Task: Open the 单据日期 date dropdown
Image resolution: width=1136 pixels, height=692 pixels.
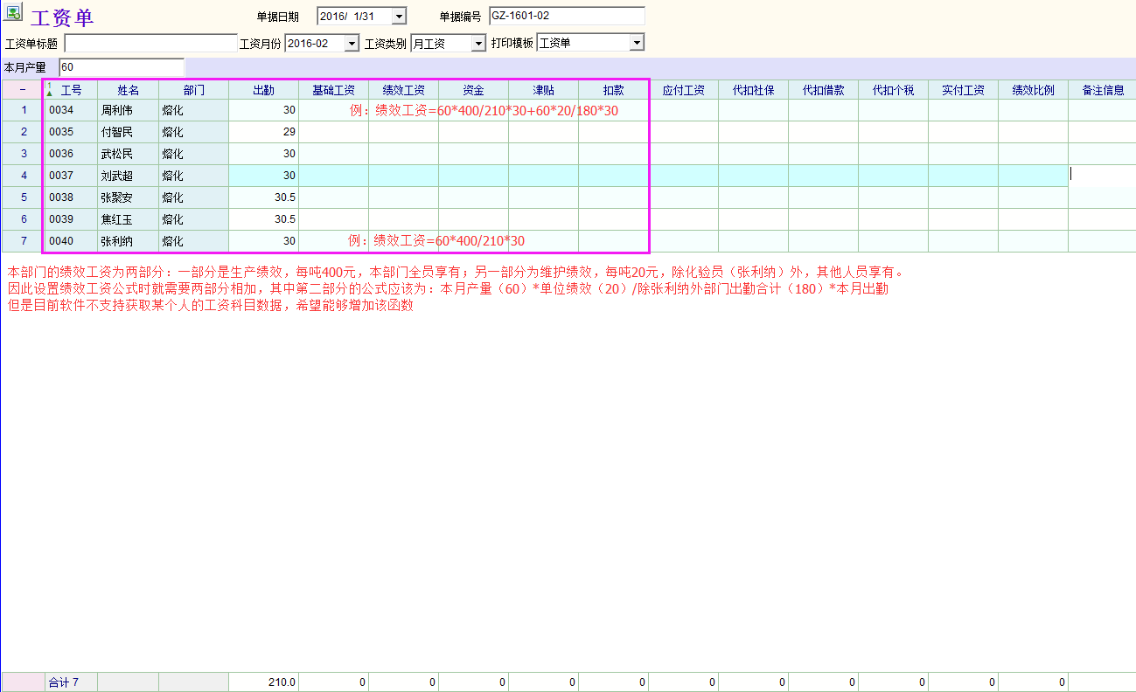Action: (x=399, y=17)
